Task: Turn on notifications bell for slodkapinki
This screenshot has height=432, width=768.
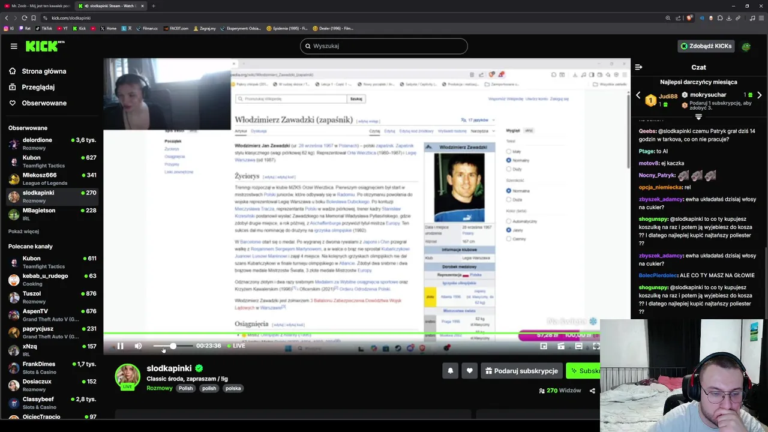Action: click(x=450, y=371)
